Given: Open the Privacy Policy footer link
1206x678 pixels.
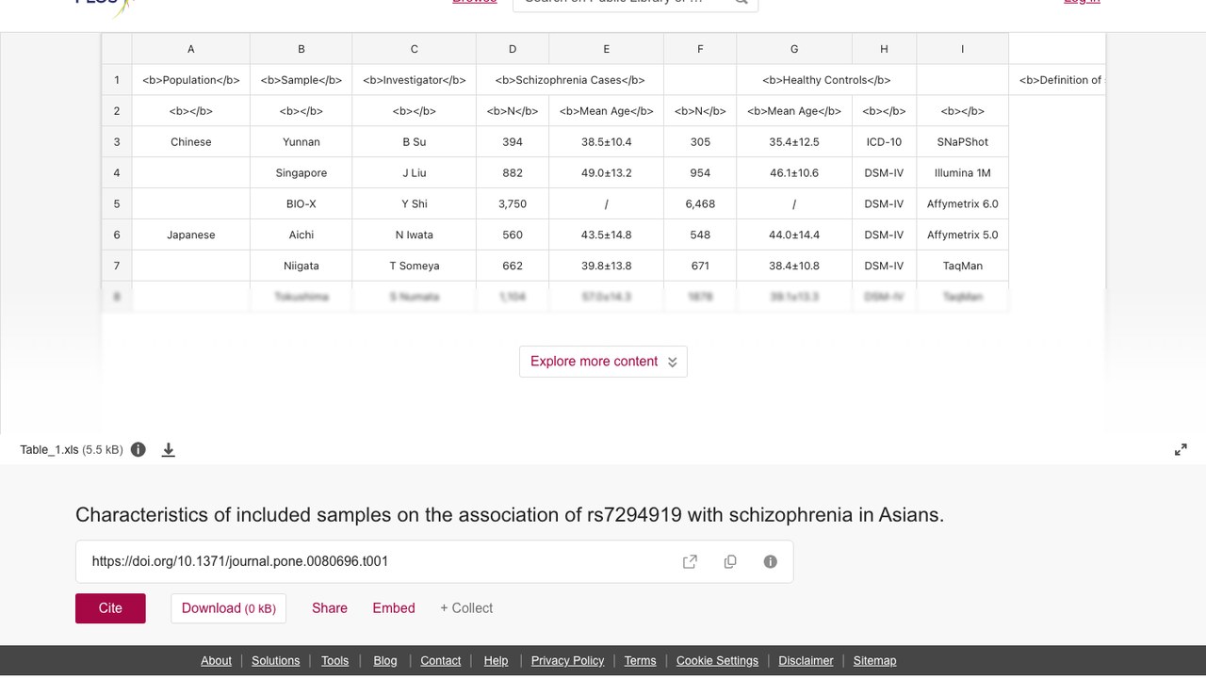Looking at the screenshot, I should point(567,660).
